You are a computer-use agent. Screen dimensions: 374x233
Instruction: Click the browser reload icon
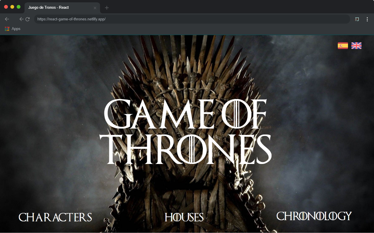point(27,19)
